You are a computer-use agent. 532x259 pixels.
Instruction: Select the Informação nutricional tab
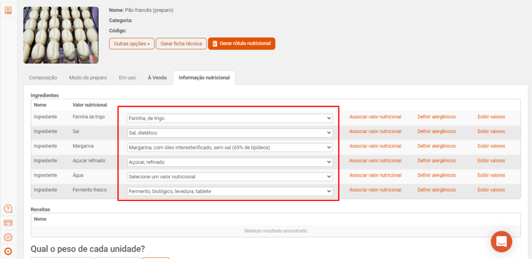(x=204, y=78)
